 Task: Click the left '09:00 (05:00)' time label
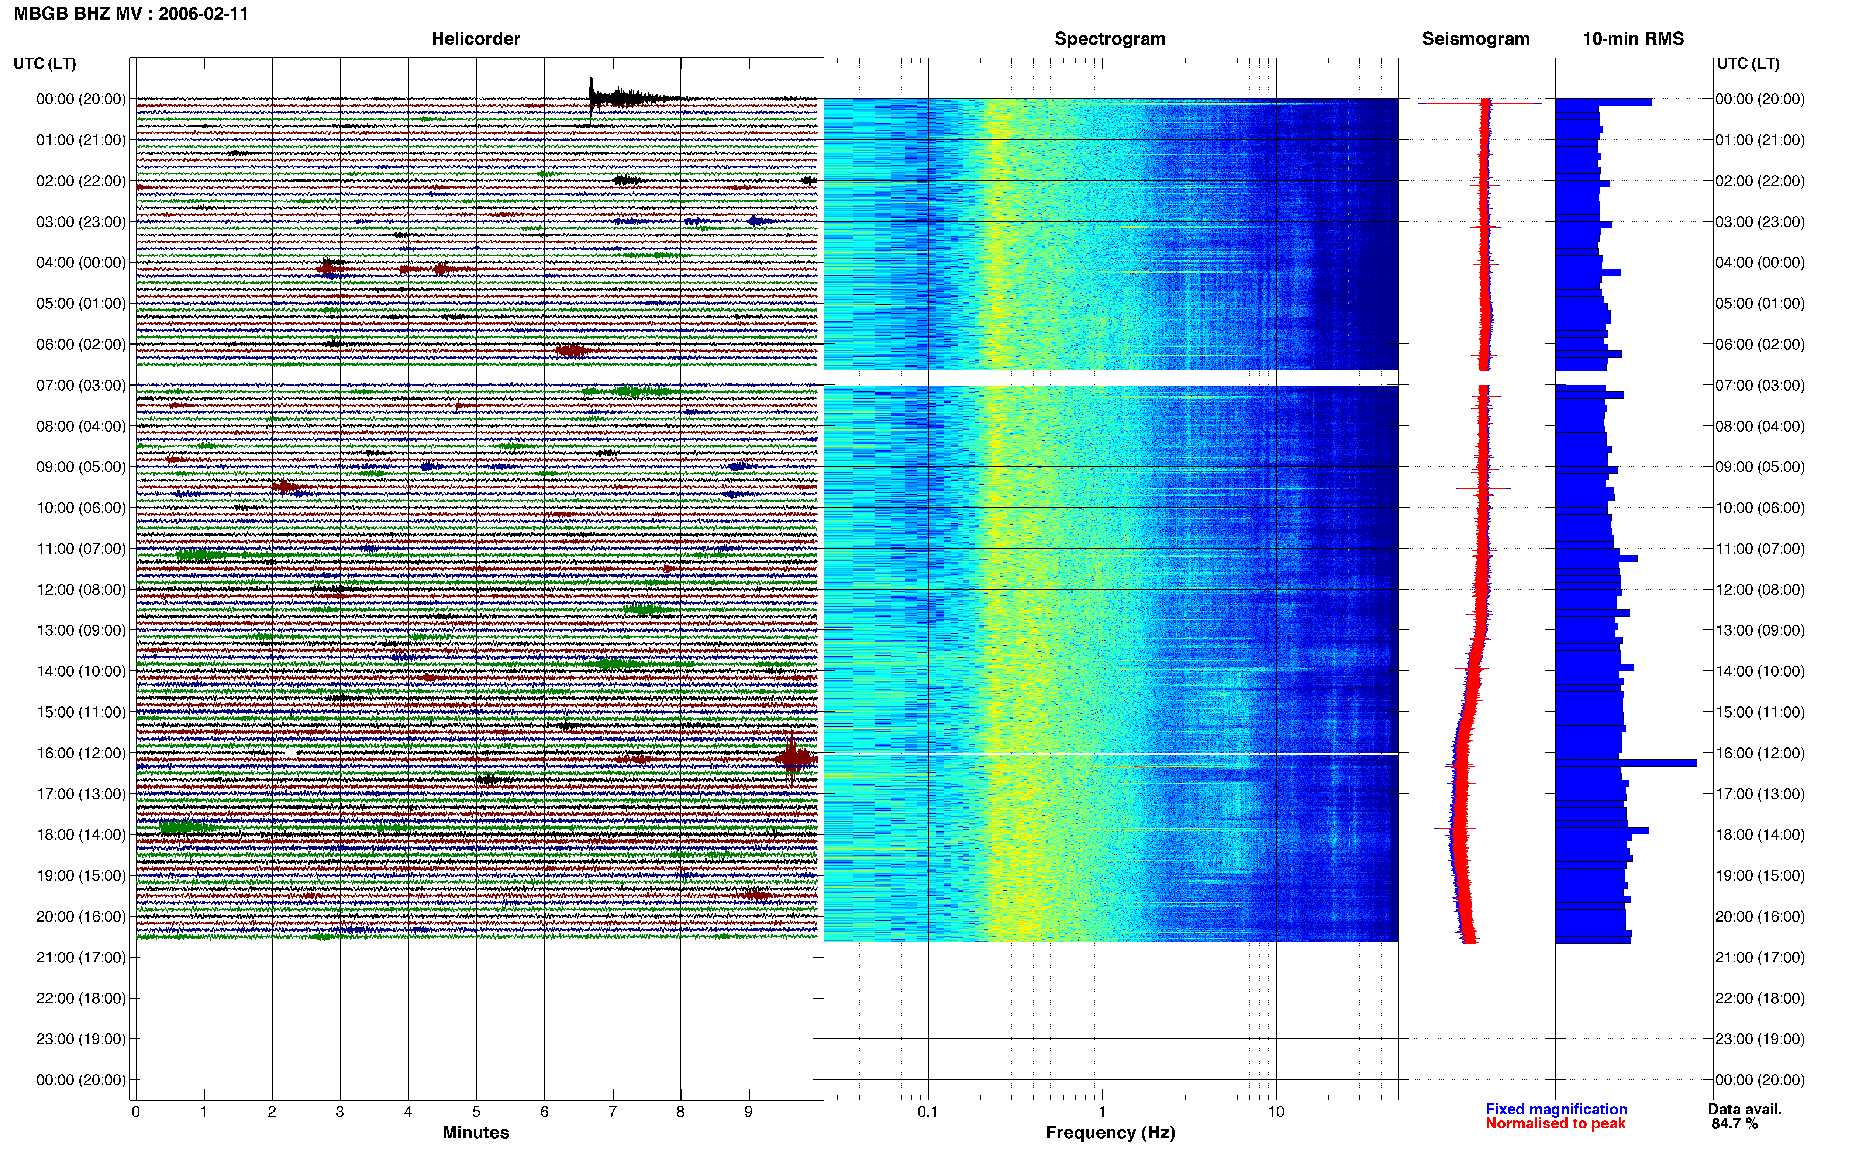point(81,467)
